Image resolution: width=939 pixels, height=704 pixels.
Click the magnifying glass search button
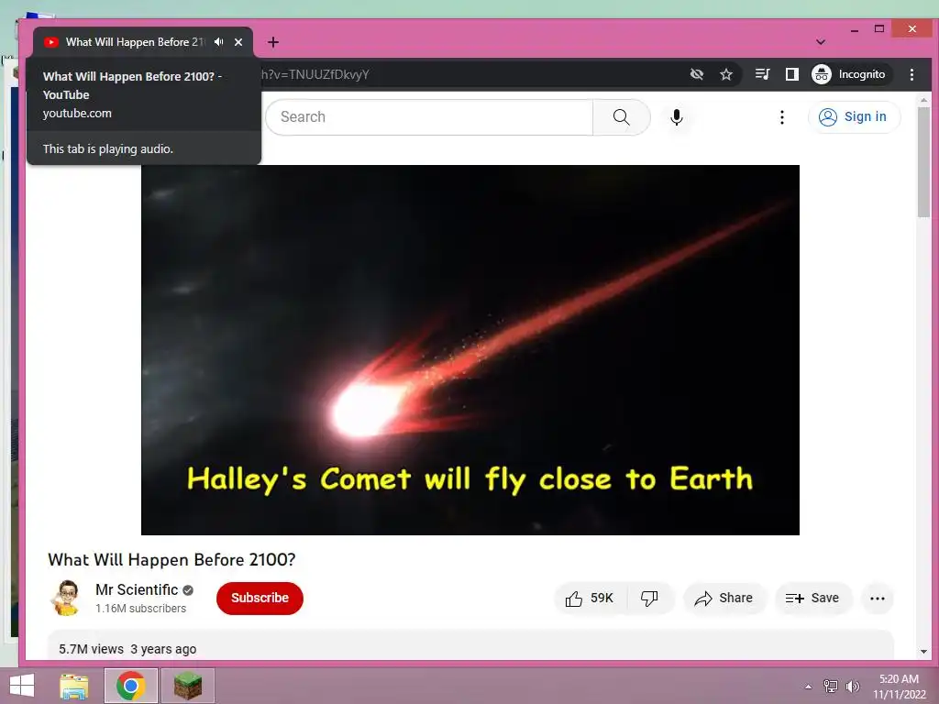(x=621, y=116)
